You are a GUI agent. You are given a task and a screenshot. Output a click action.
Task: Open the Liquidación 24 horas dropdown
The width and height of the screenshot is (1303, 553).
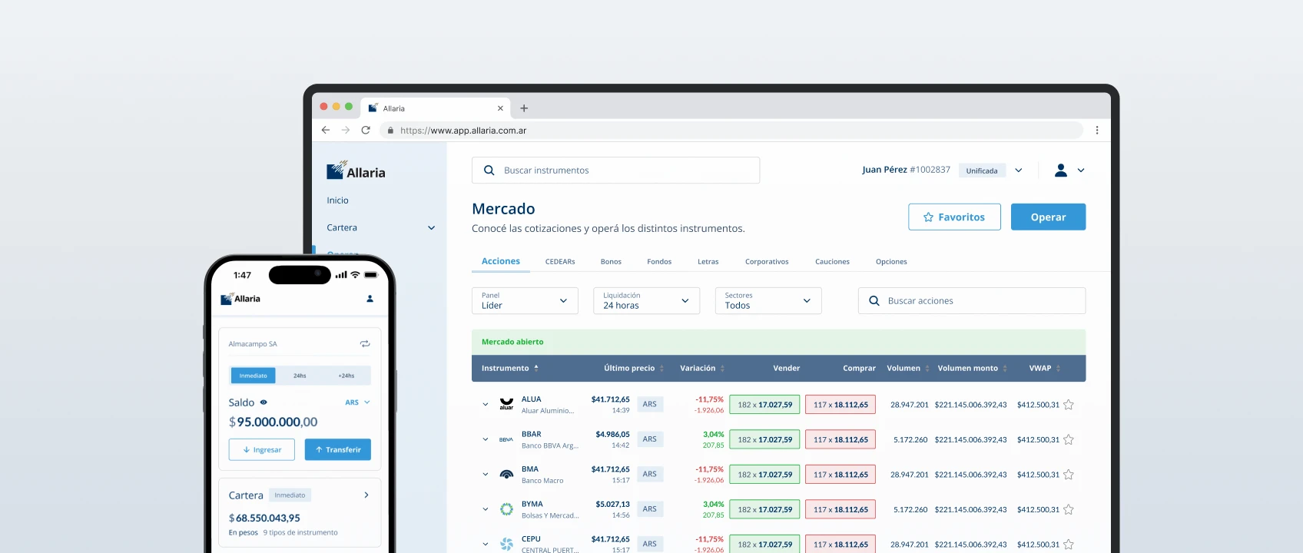coord(646,300)
